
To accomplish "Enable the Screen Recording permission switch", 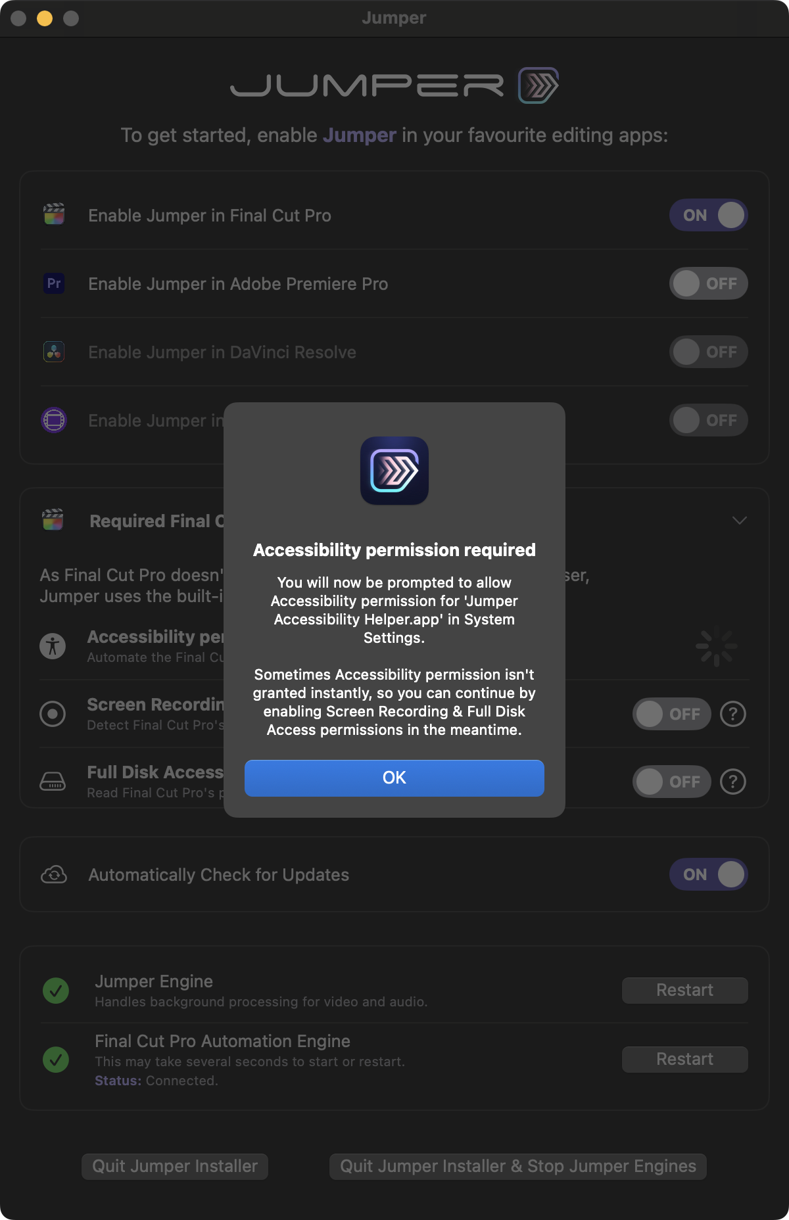I will pos(671,714).
